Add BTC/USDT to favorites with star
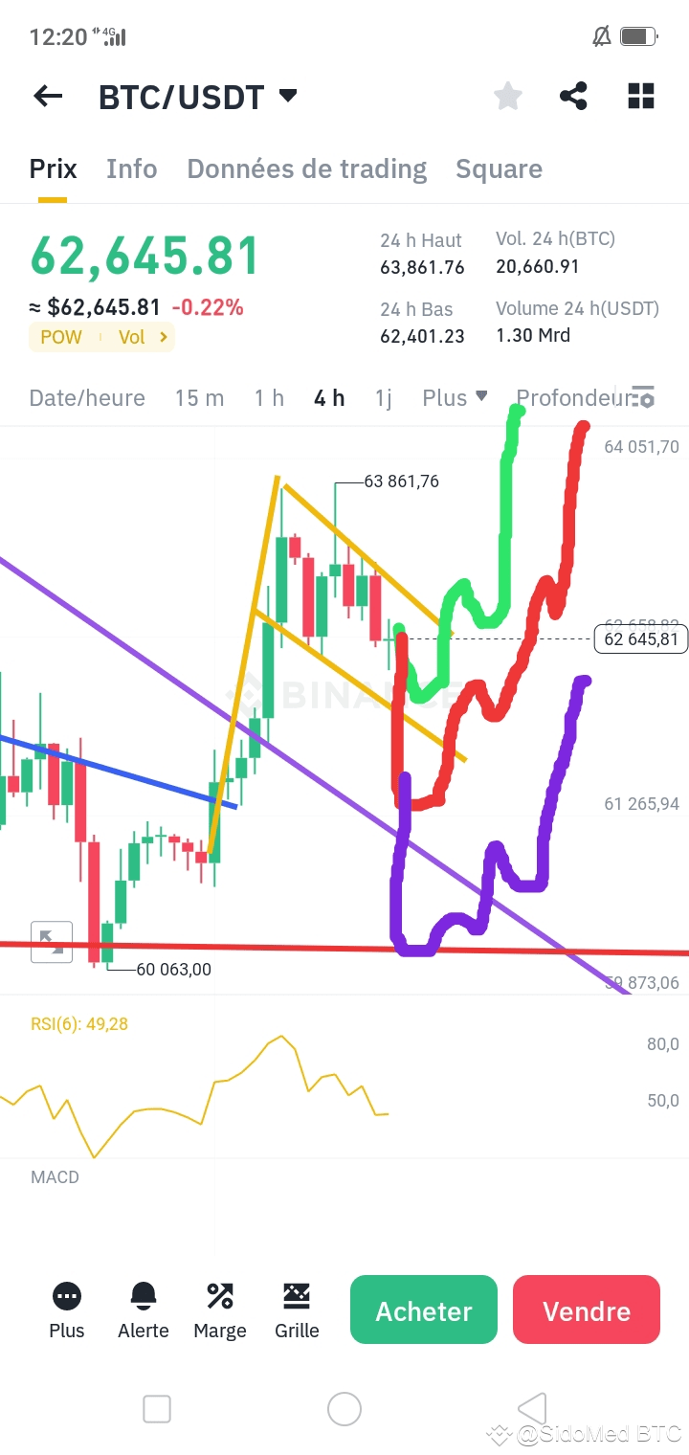Viewport: 689px width, 1455px height. click(508, 96)
